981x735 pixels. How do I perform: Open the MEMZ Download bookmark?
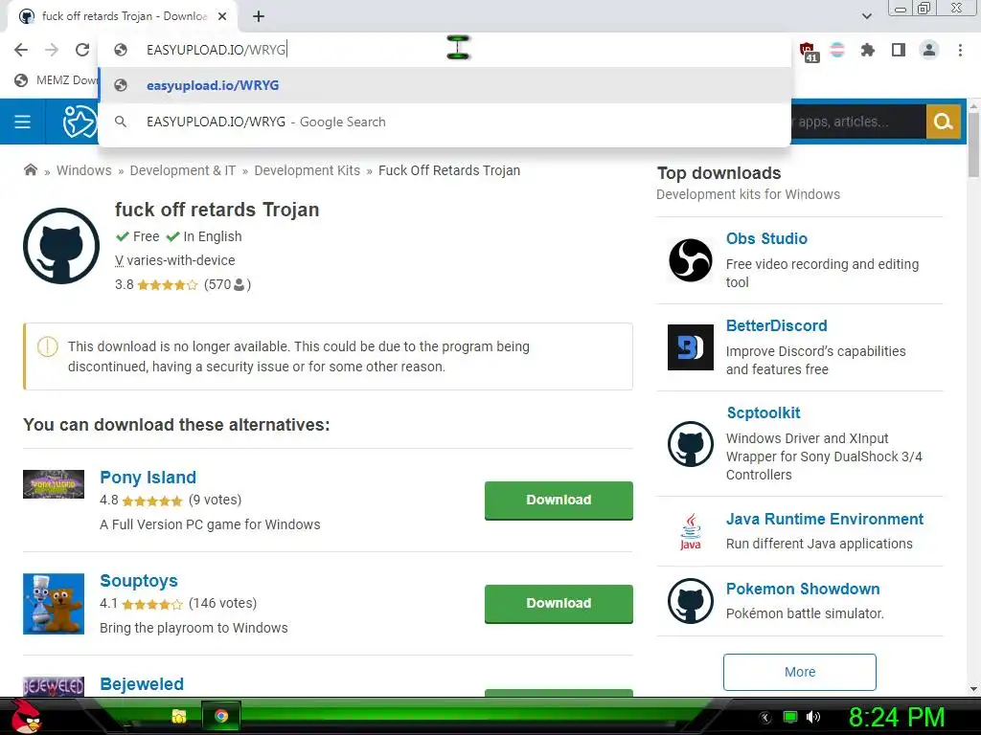(x=57, y=80)
